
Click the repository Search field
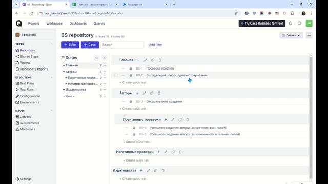click(122, 45)
